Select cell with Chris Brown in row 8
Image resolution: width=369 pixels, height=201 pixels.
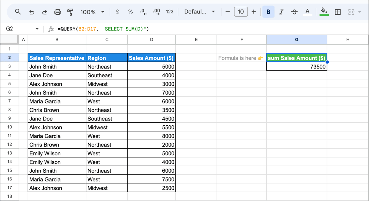point(57,110)
